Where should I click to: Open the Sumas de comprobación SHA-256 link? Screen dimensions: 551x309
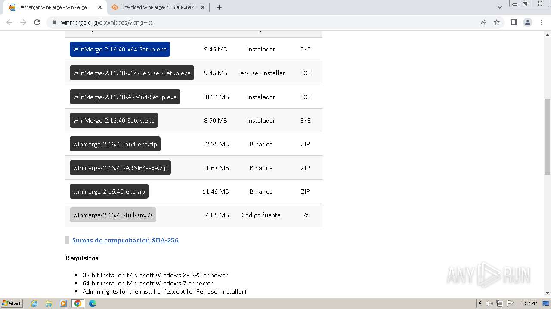(125, 240)
